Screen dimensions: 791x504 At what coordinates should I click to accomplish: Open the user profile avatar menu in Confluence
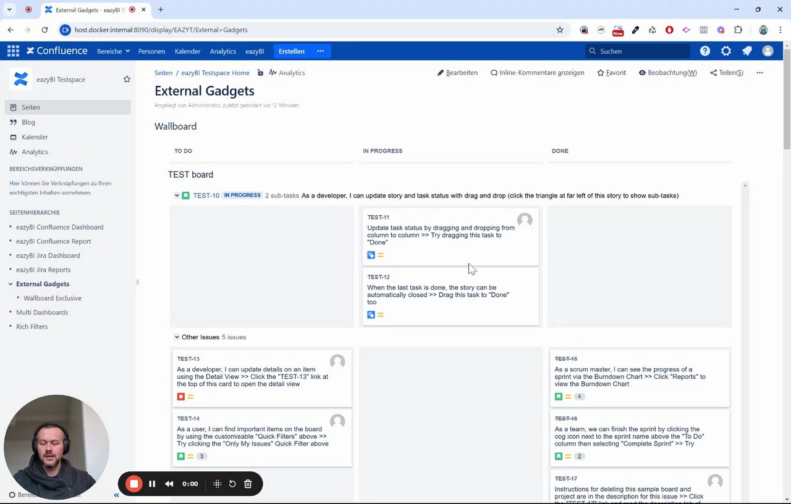point(768,51)
